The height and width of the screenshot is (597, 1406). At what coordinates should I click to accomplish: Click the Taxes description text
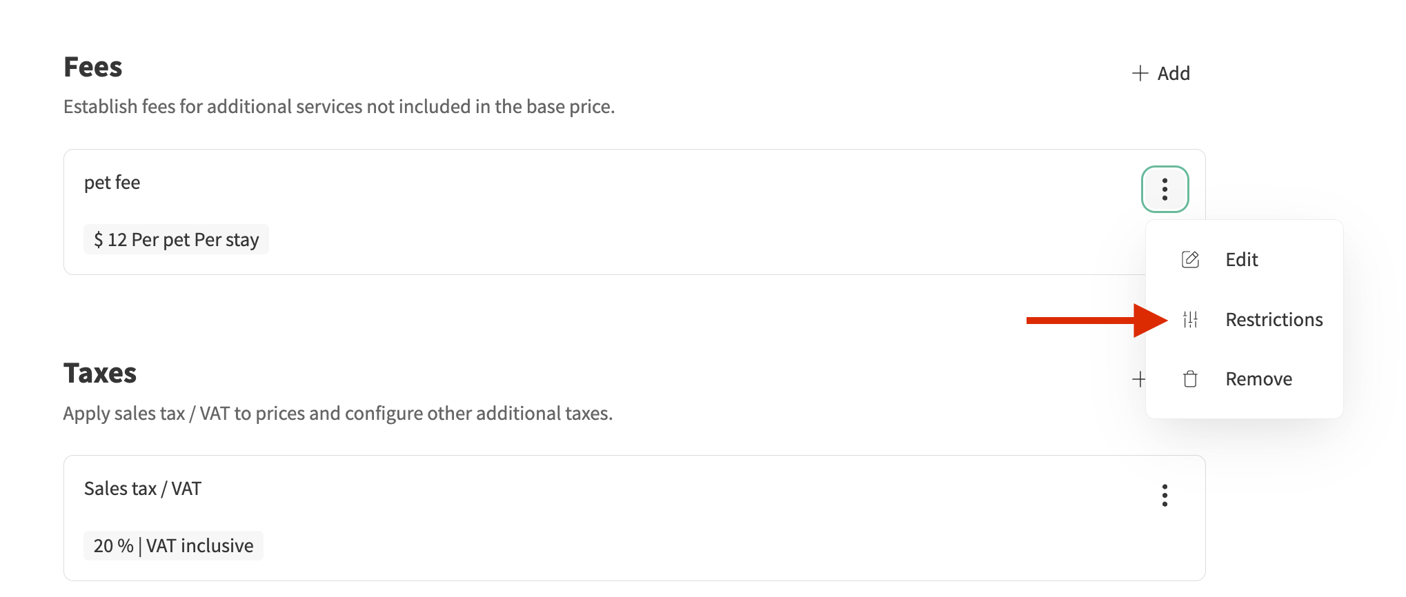click(337, 414)
